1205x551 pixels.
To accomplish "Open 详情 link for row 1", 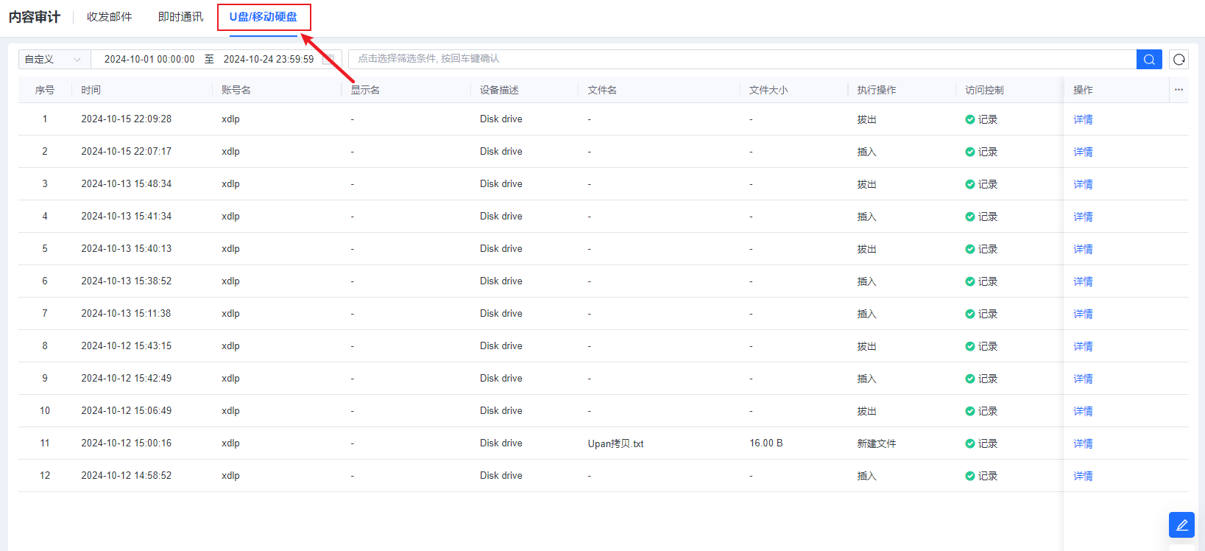I will tap(1082, 119).
